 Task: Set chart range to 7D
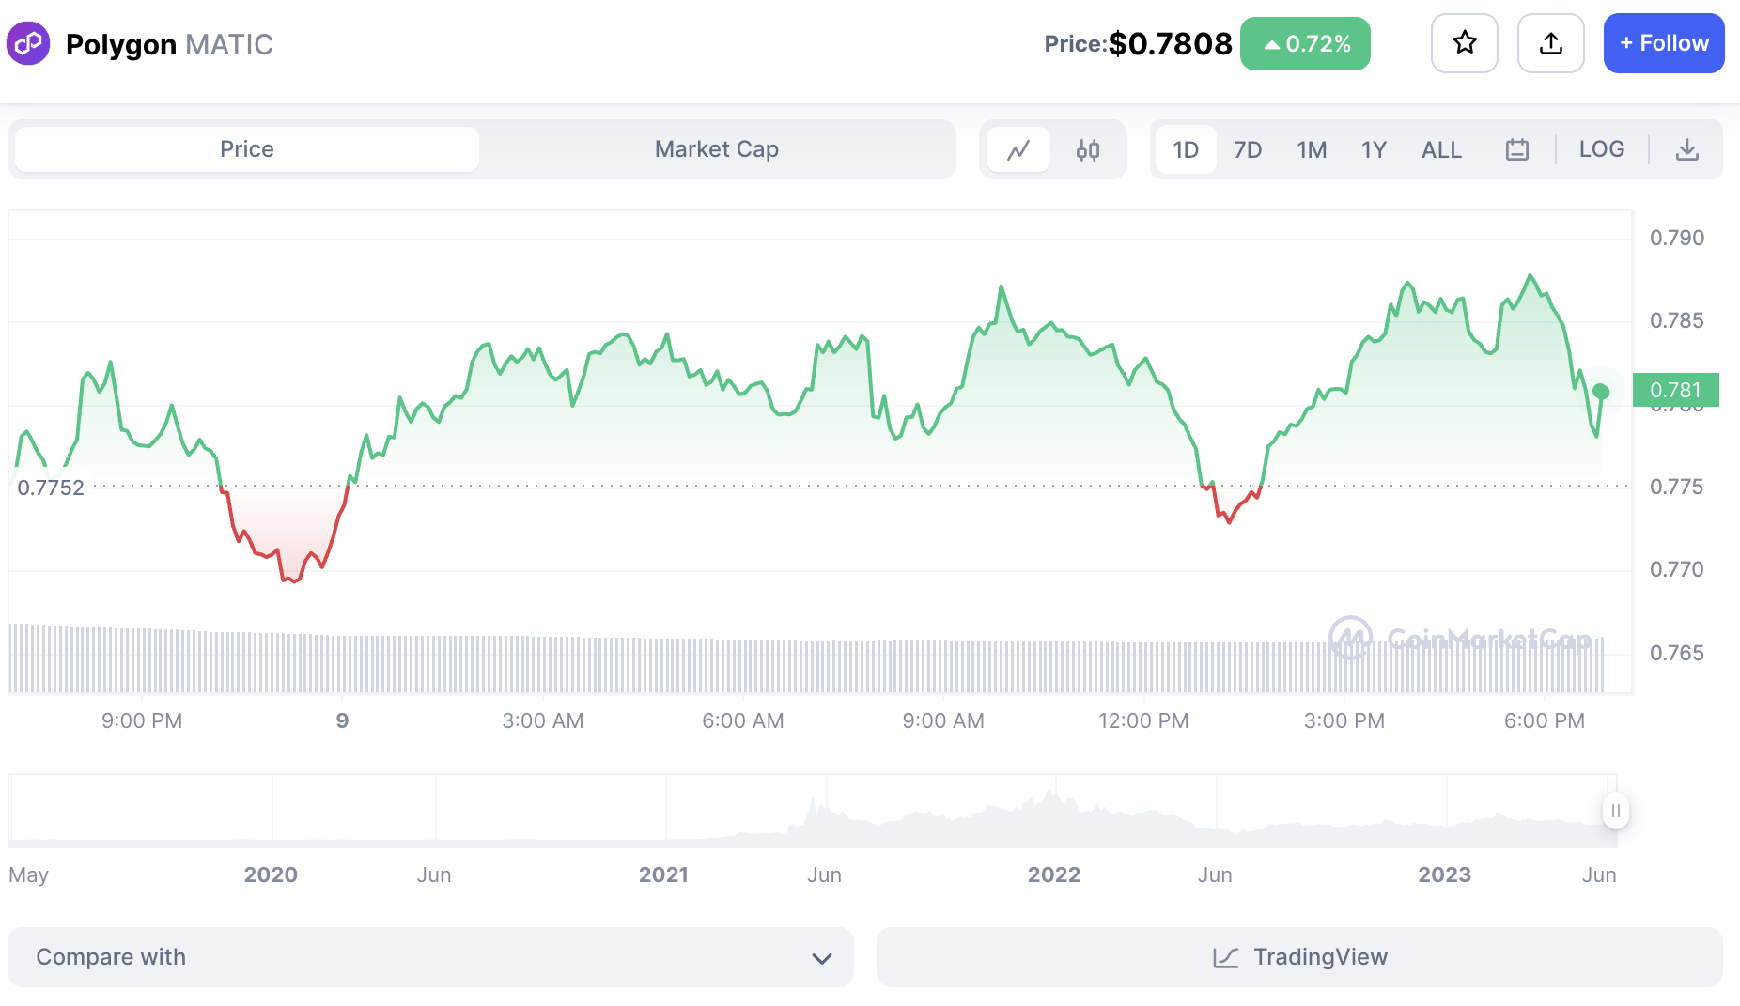click(x=1248, y=149)
